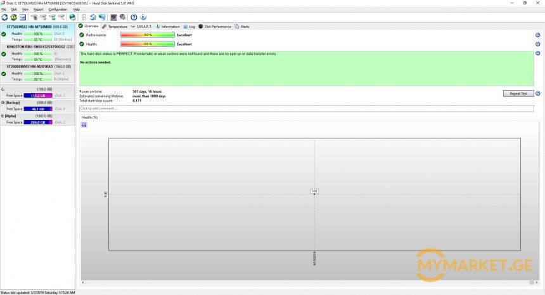This screenshot has height=295, width=545.
Task: Click the 35 °C temperature bar
Action: click(x=38, y=59)
